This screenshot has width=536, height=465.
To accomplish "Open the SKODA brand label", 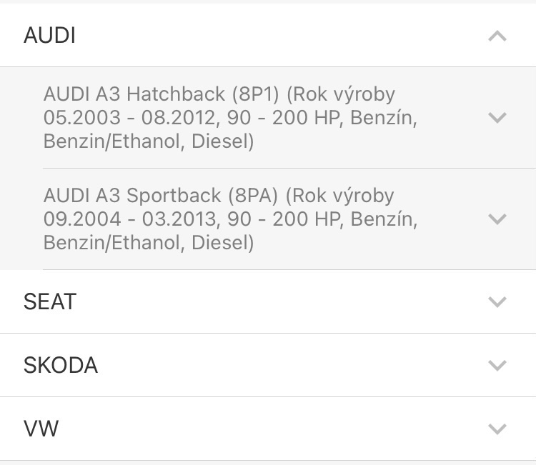I will click(x=61, y=365).
